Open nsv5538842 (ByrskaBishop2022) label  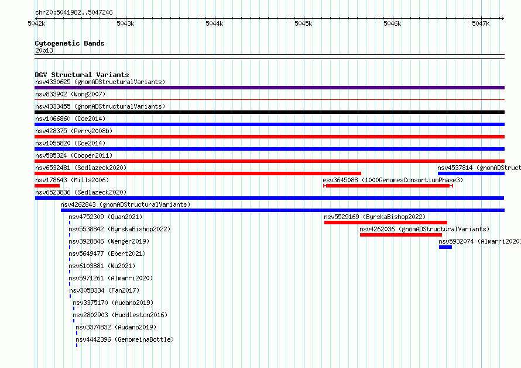(119, 229)
